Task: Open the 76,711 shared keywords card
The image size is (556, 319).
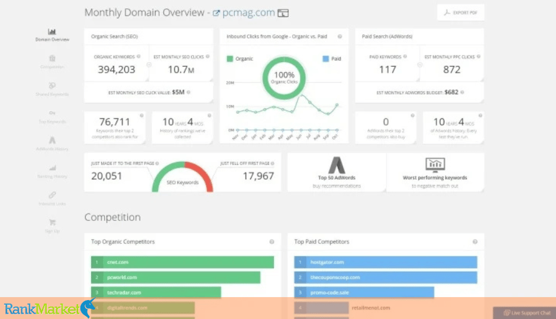Action: 115,128
